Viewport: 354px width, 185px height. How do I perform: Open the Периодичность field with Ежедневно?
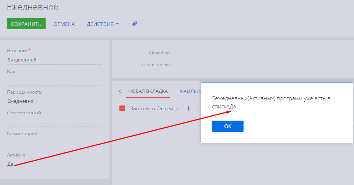point(54,101)
